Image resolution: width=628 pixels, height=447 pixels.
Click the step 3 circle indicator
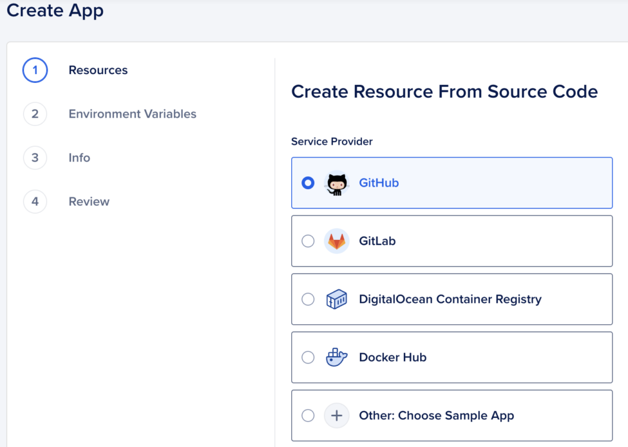pyautogui.click(x=35, y=158)
